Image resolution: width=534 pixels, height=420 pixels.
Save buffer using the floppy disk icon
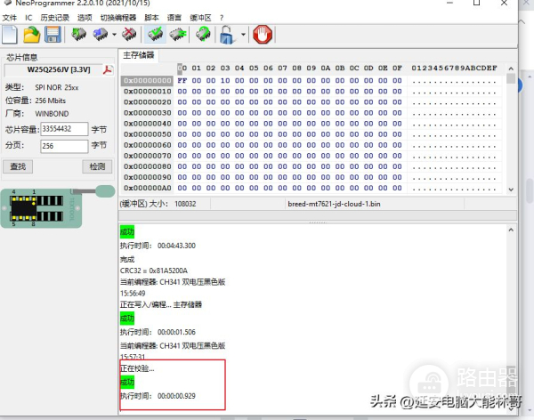(x=53, y=35)
